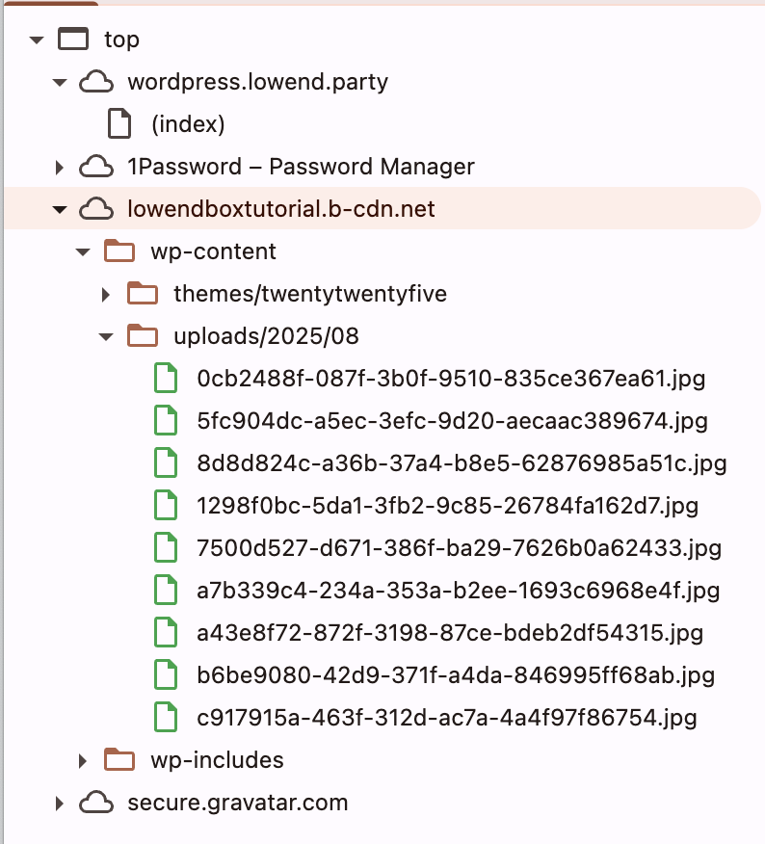Expand the themes/twentytwentyfive folder arrow
Viewport: 765px width, 844px height.
tap(106, 294)
